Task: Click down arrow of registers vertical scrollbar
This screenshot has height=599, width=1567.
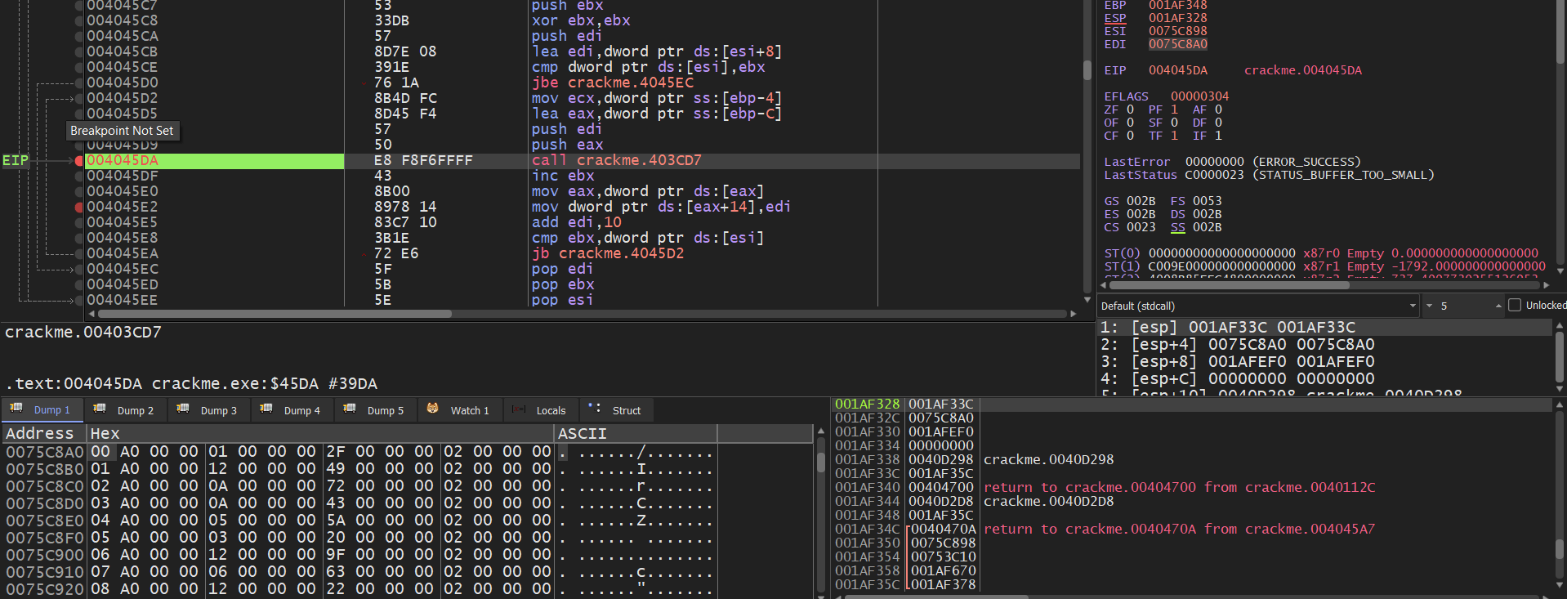Action: pyautogui.click(x=1560, y=270)
